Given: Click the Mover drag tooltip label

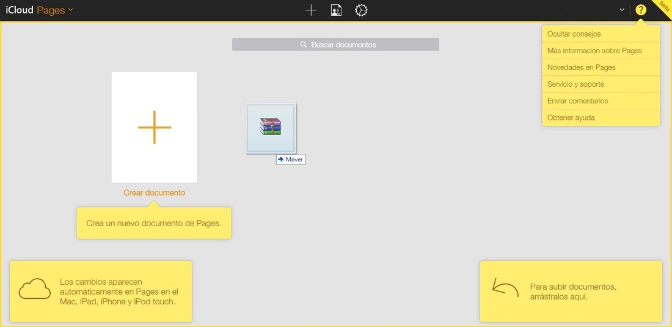Looking at the screenshot, I should pos(291,160).
